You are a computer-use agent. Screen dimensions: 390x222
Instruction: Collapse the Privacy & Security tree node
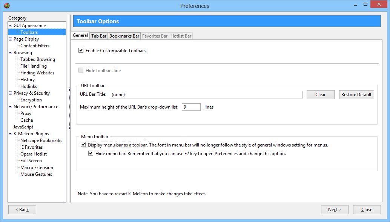11,93
